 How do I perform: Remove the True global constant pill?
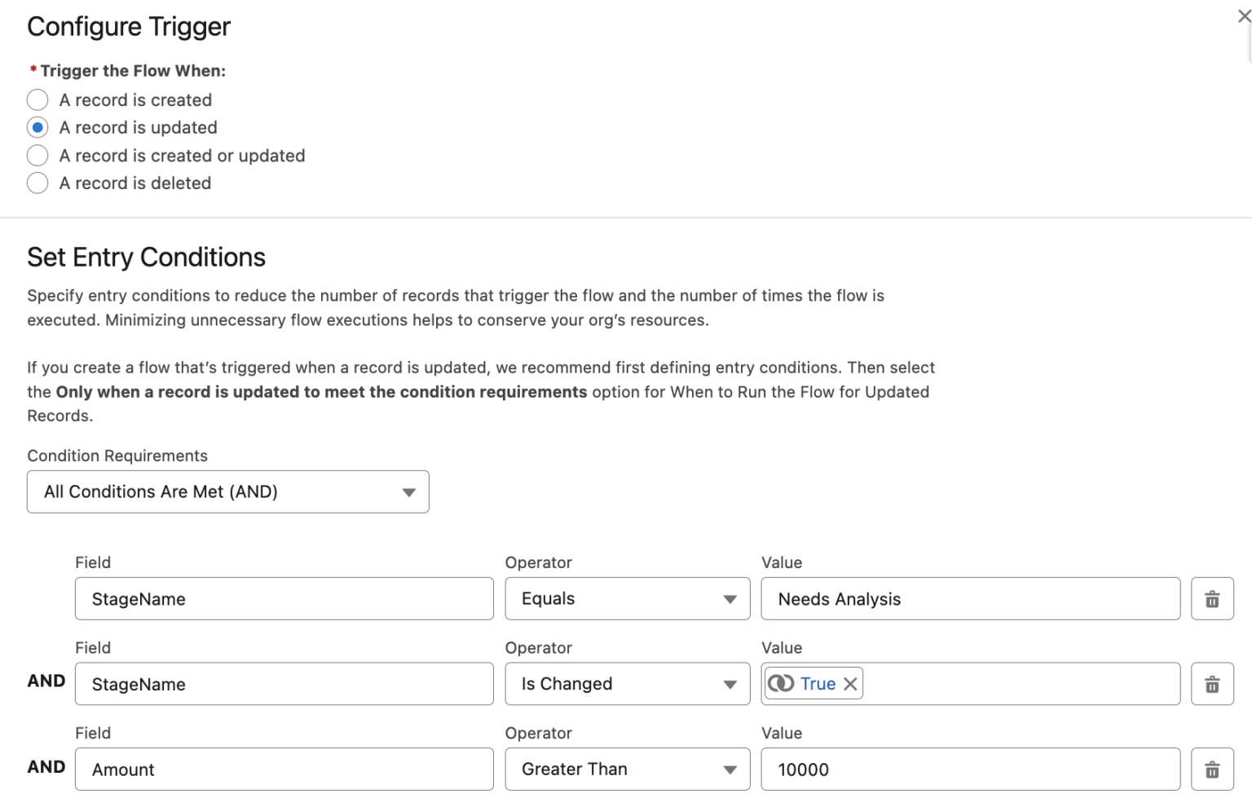point(850,683)
